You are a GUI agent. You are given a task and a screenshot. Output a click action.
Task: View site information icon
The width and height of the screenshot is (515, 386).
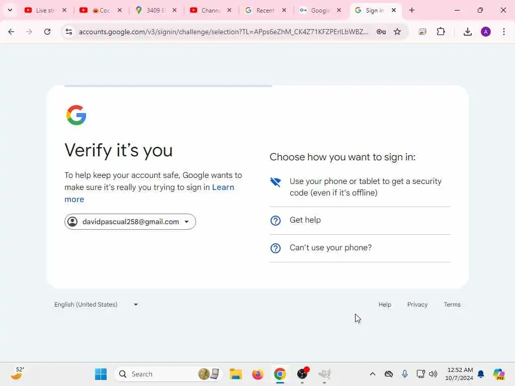(x=68, y=32)
